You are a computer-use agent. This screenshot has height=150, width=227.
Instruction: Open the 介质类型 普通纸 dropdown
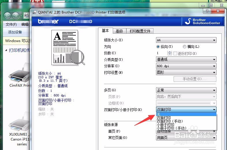[x=186, y=59]
